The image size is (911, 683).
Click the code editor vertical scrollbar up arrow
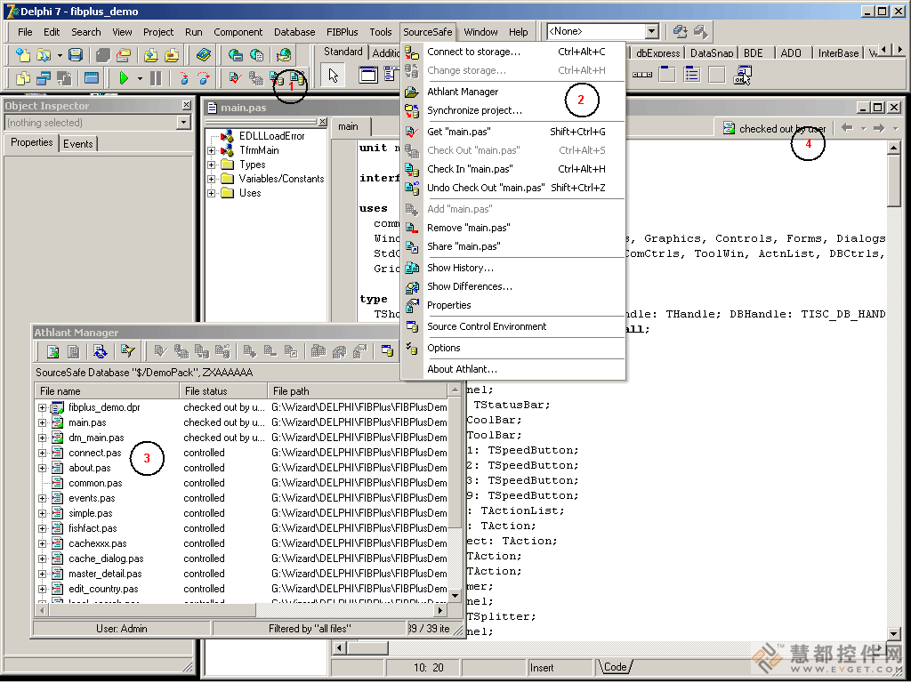893,148
